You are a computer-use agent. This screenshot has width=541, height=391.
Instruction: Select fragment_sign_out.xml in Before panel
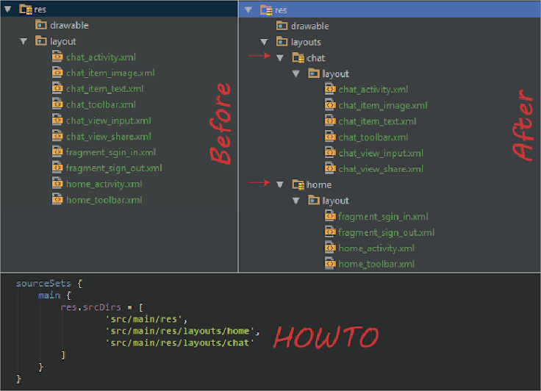(114, 168)
